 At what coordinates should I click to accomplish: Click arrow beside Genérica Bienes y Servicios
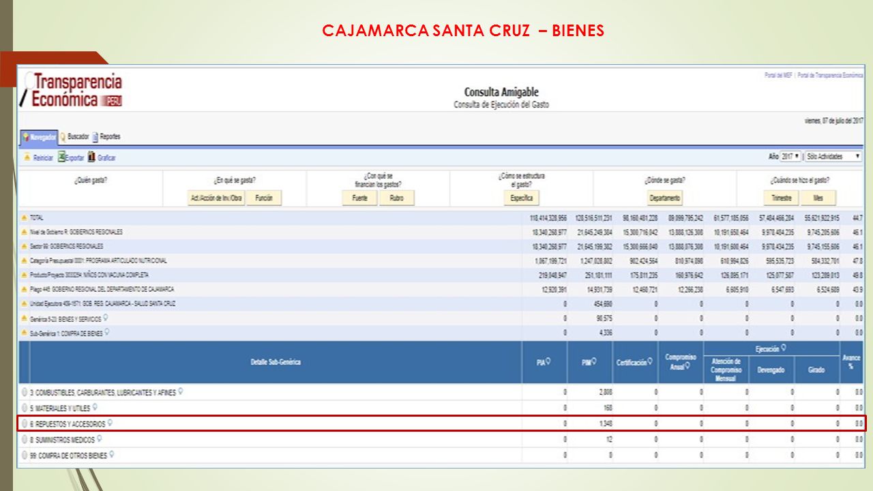tap(25, 318)
